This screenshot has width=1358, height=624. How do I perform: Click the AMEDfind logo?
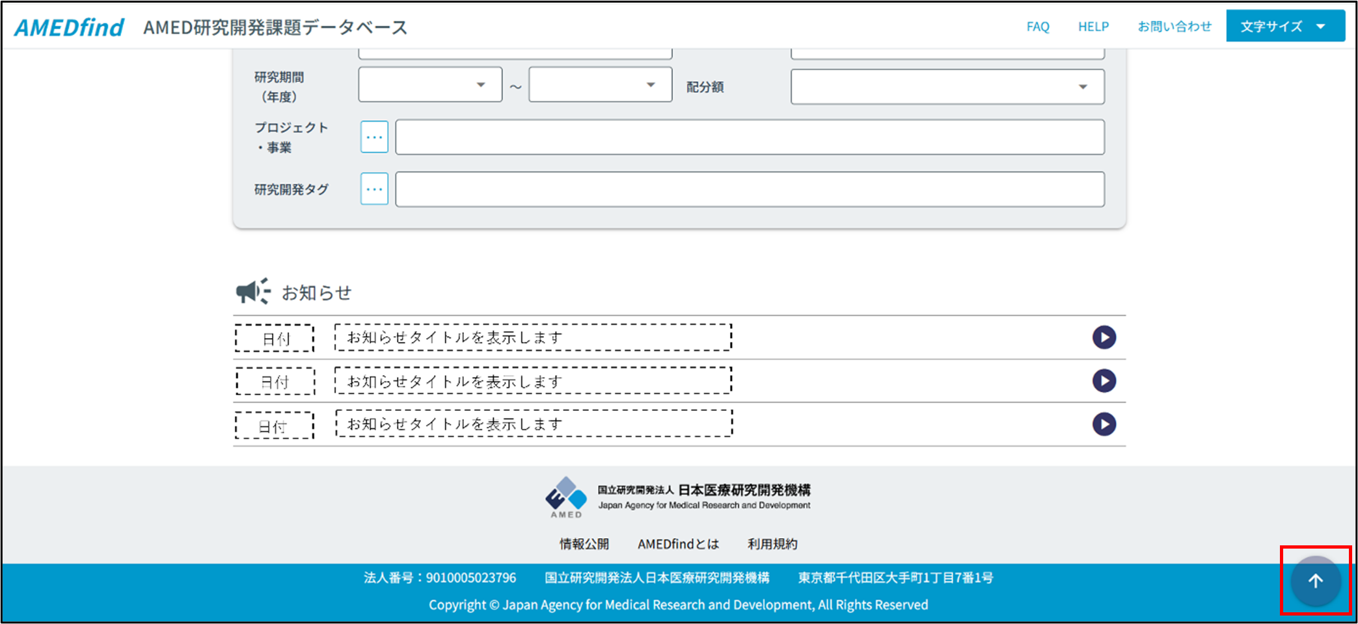click(x=69, y=27)
